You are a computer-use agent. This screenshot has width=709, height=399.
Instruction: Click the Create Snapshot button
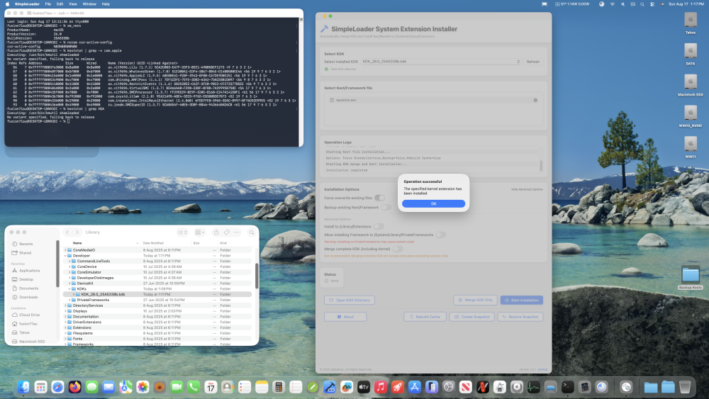point(471,317)
